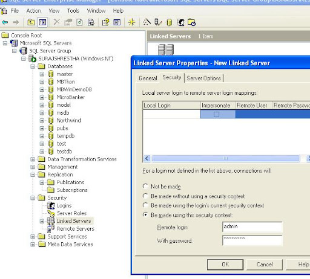This screenshot has height=279, width=310.
Task: Expand the Northwind database node
Action: tap(42, 121)
